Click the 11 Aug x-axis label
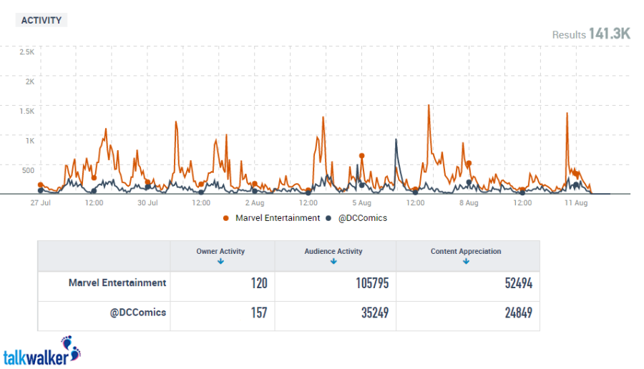The height and width of the screenshot is (369, 644). (575, 203)
